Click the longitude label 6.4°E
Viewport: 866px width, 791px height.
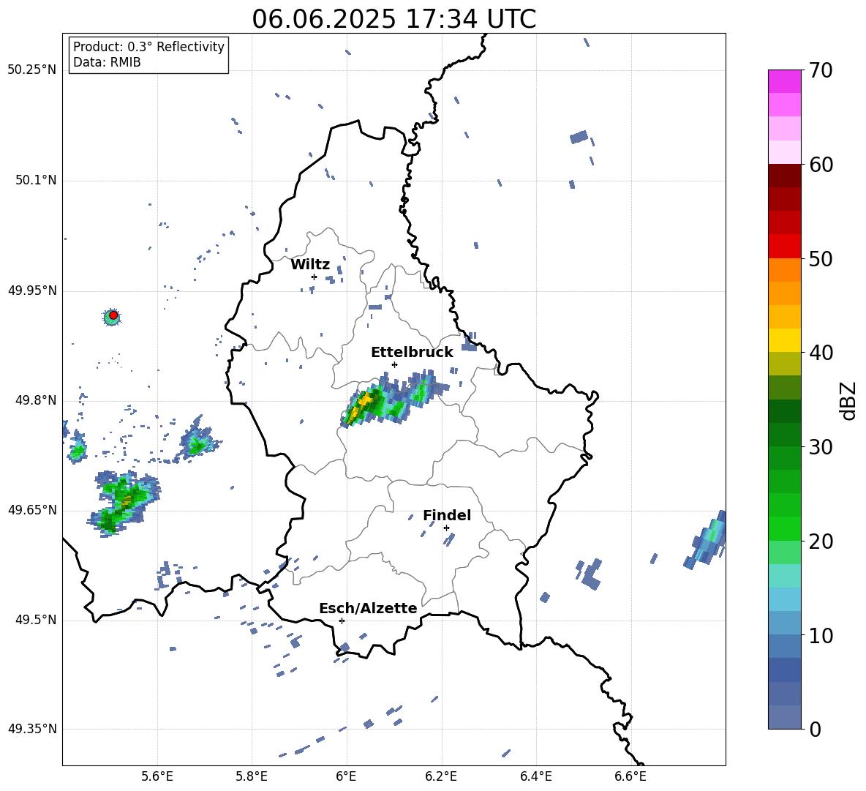(536, 776)
